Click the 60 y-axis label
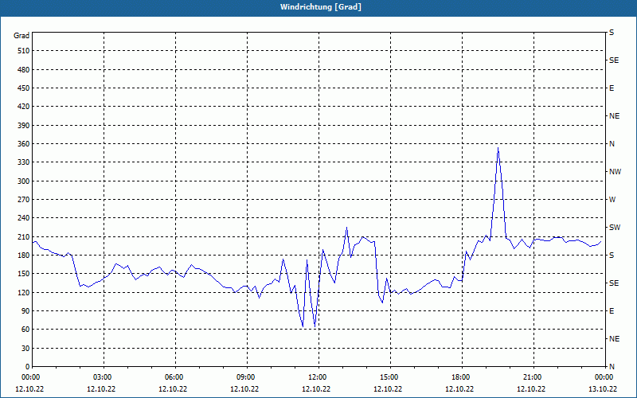The image size is (637, 398). 25,330
